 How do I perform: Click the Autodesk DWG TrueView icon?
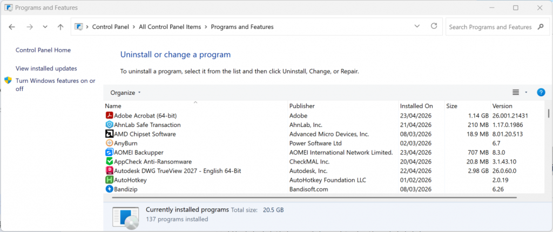(x=109, y=171)
